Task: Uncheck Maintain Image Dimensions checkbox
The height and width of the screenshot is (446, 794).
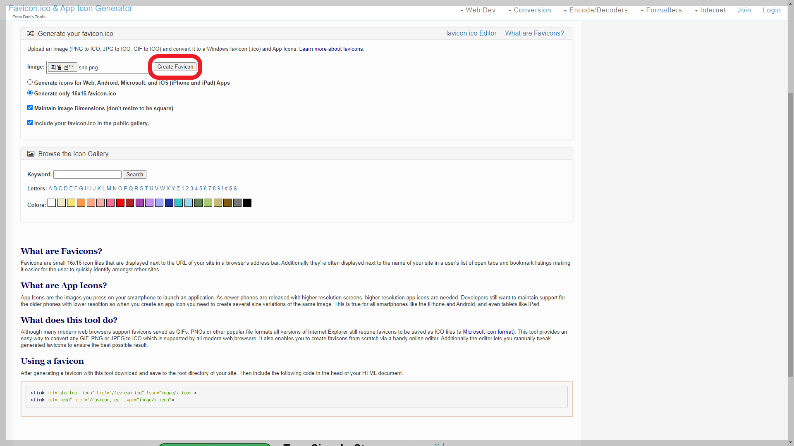Action: 30,108
